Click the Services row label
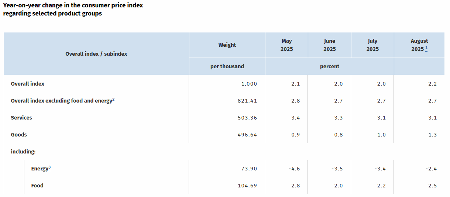 [21, 118]
